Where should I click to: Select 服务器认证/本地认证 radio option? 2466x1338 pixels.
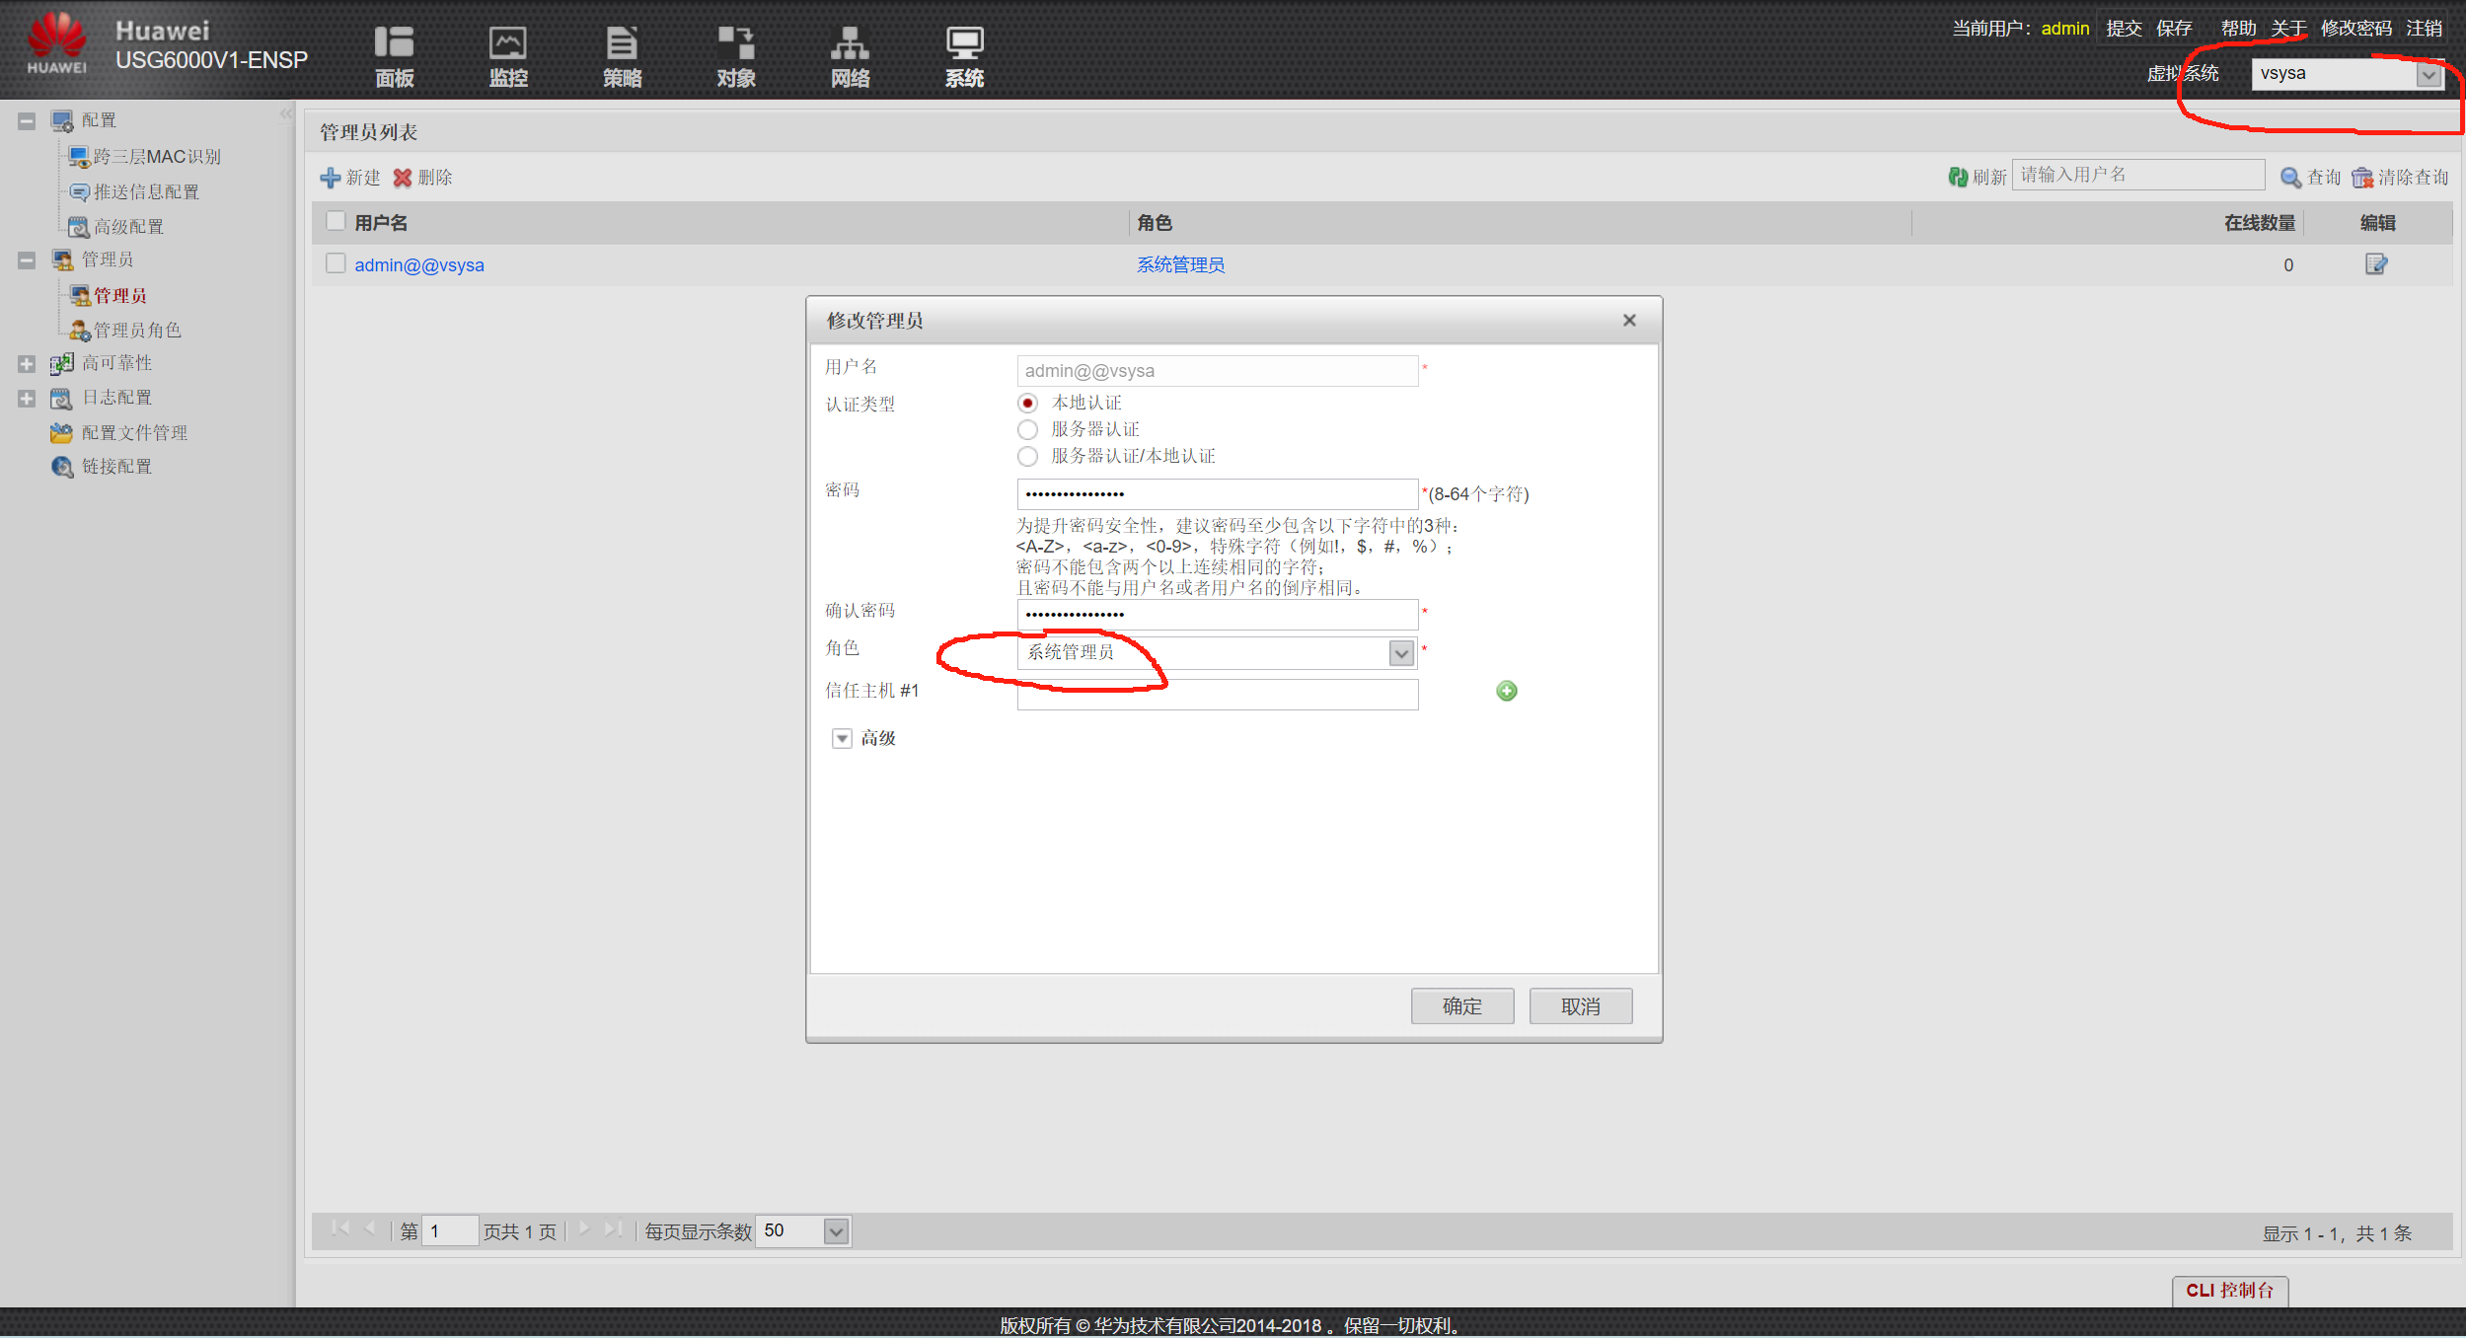(x=1027, y=456)
